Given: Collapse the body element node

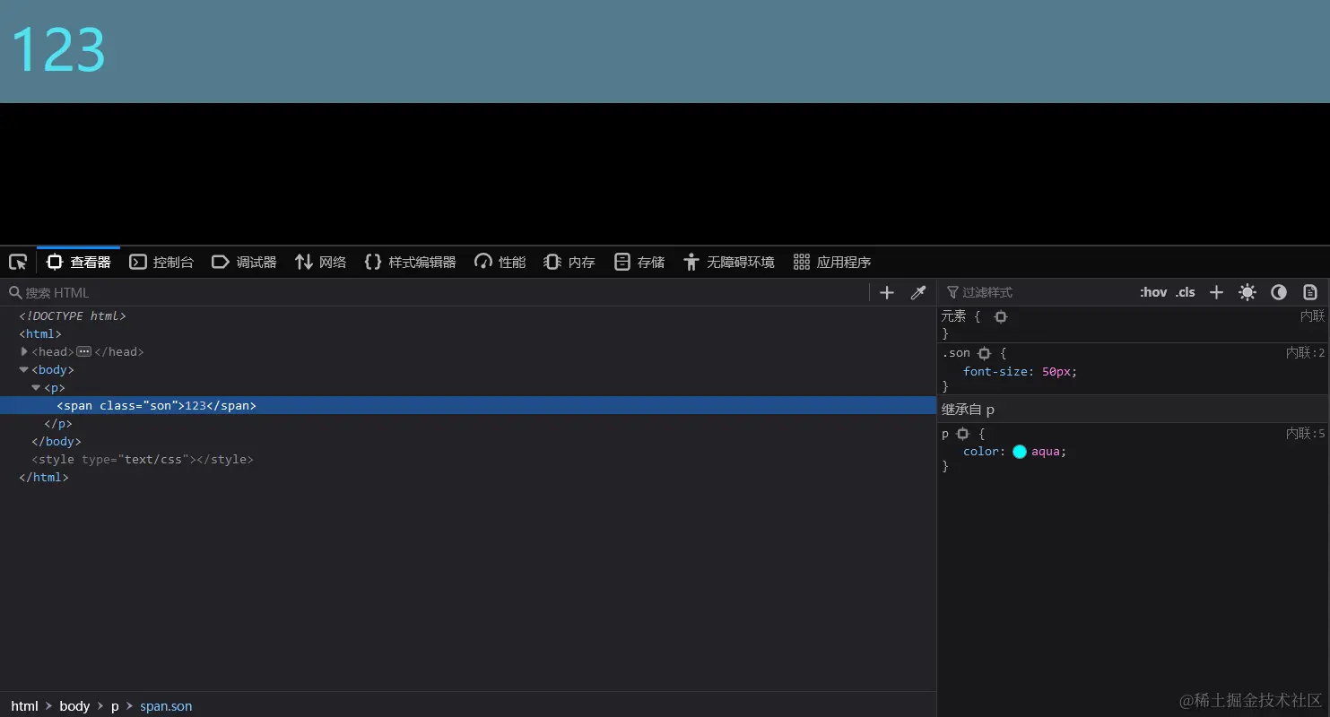Looking at the screenshot, I should 24,369.
